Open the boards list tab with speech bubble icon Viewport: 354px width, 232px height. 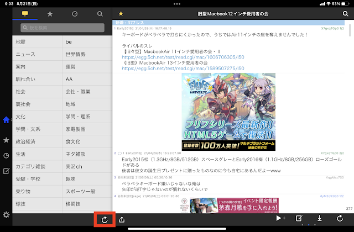coord(25,14)
